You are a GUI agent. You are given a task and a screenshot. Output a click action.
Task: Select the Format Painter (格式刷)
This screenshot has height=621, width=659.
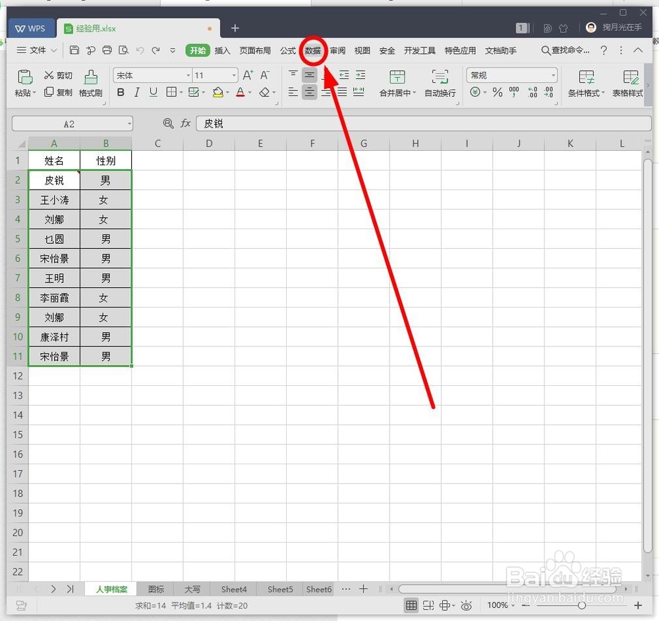tap(91, 84)
